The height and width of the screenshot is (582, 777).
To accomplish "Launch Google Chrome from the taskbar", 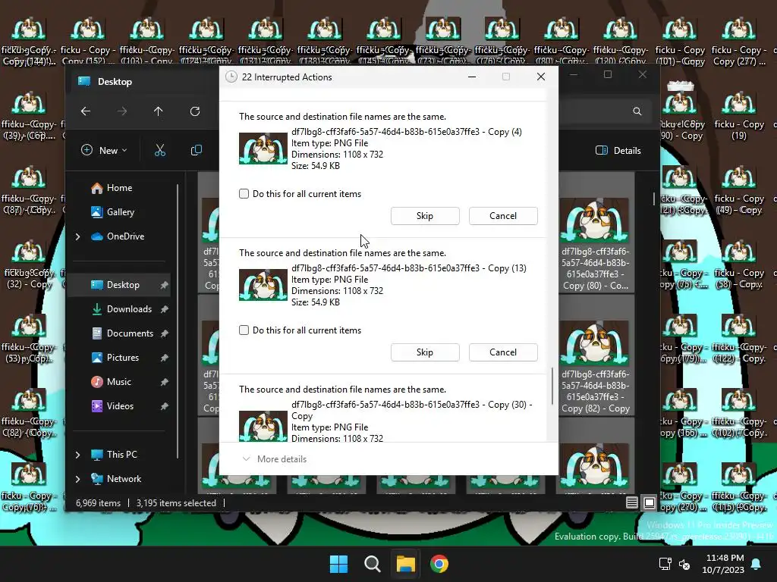I will pyautogui.click(x=439, y=564).
